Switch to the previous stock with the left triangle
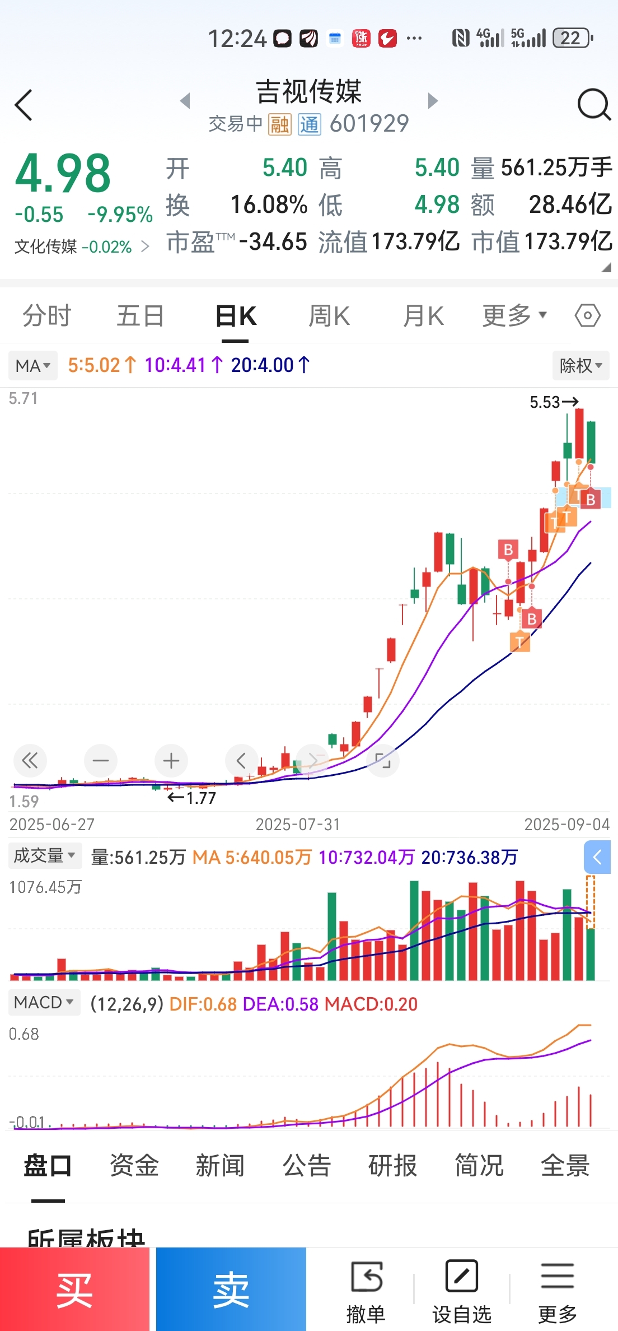 coord(185,101)
